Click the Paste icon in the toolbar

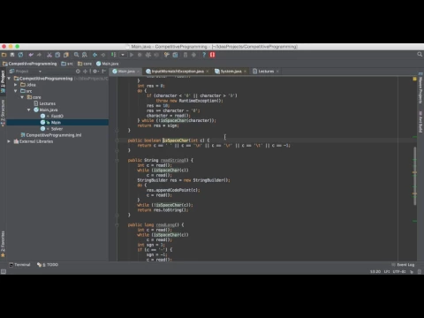(x=66, y=55)
